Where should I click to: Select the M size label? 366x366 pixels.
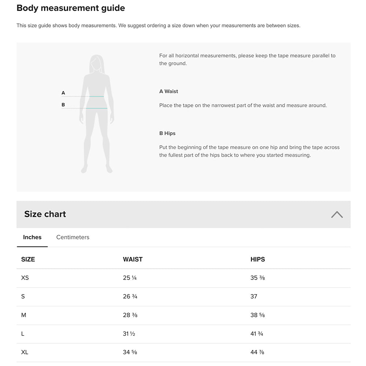pos(24,315)
